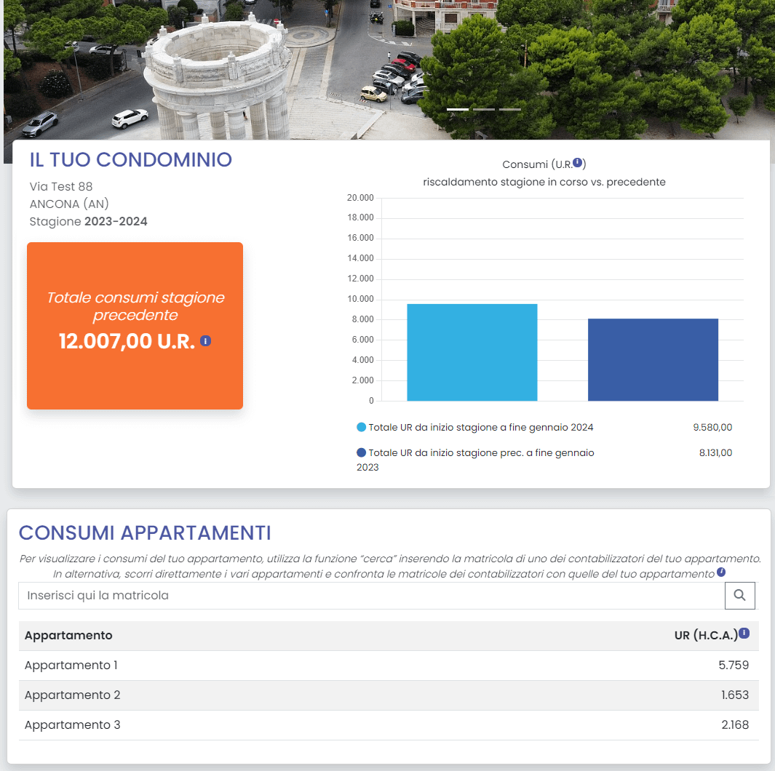Select the second carousel slide indicator

[484, 109]
